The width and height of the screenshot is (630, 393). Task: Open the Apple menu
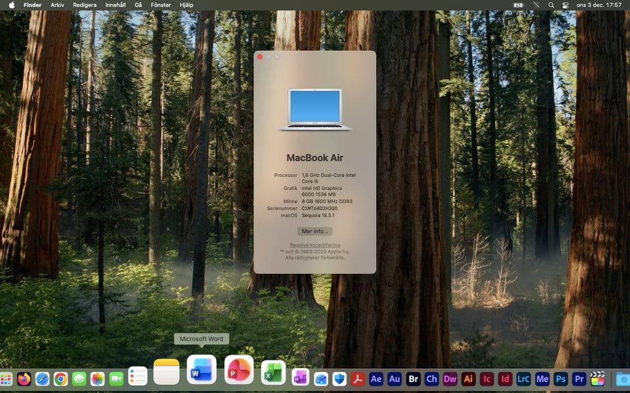coord(11,5)
